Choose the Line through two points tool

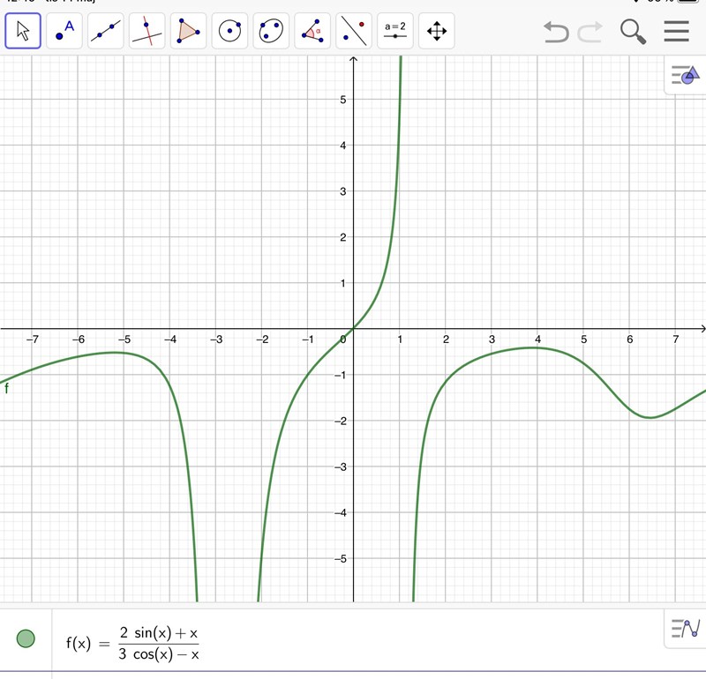coord(106,32)
